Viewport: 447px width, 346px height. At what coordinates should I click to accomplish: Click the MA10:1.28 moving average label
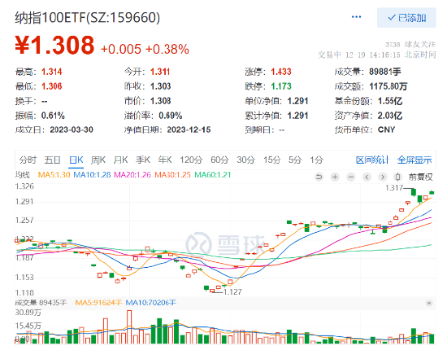pos(92,175)
